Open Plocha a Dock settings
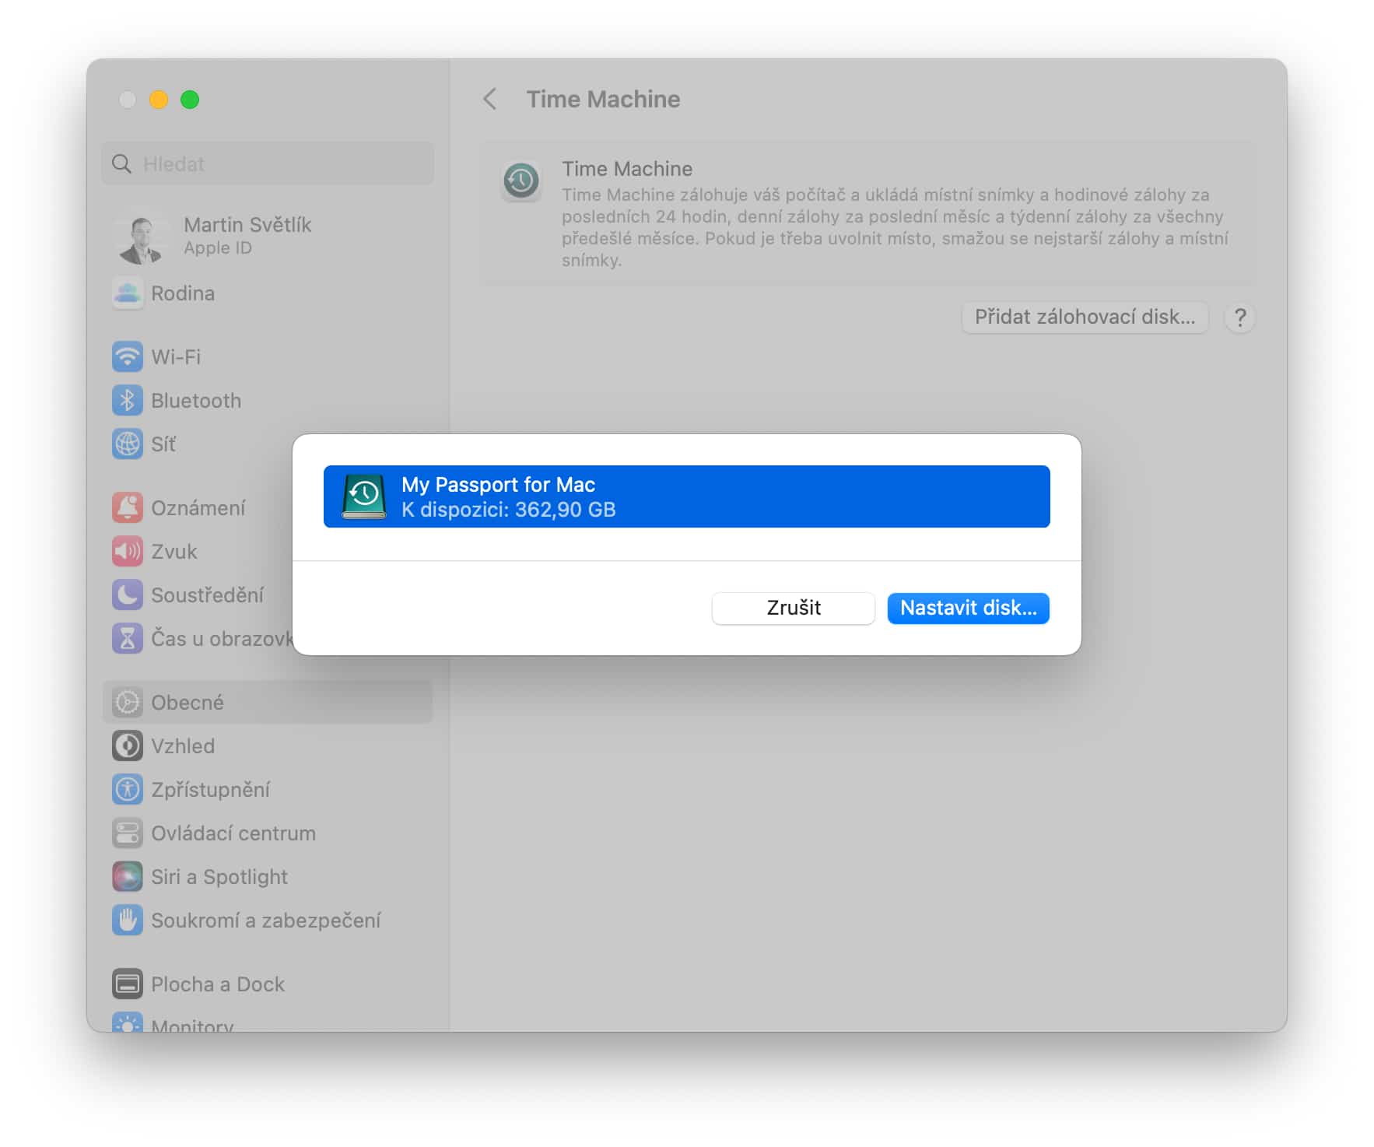 [x=268, y=984]
